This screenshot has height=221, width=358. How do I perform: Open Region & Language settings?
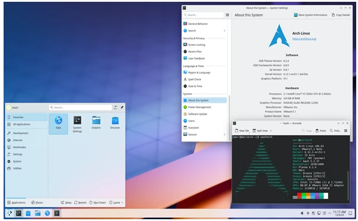pyautogui.click(x=205, y=72)
